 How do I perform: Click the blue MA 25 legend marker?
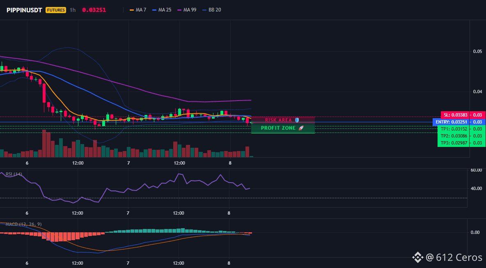[154, 10]
